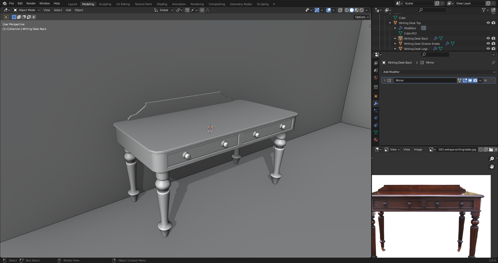Screen dimensions: 498x263
Task: Collapse the Writing Desk Top tree item
Action: (x=390, y=23)
